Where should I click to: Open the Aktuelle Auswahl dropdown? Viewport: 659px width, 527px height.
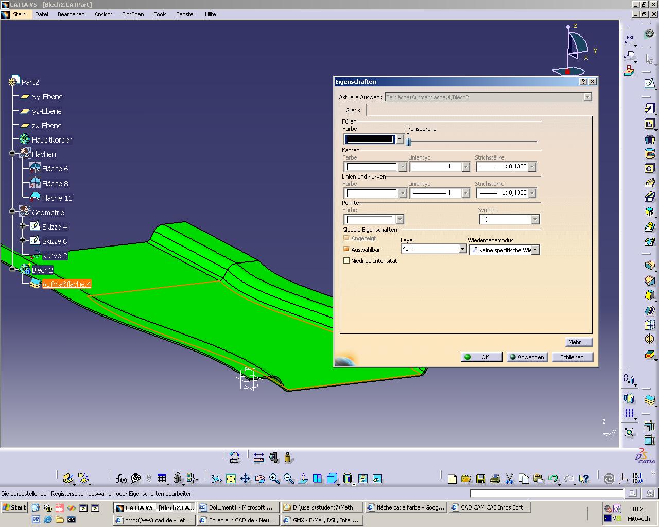(x=587, y=97)
